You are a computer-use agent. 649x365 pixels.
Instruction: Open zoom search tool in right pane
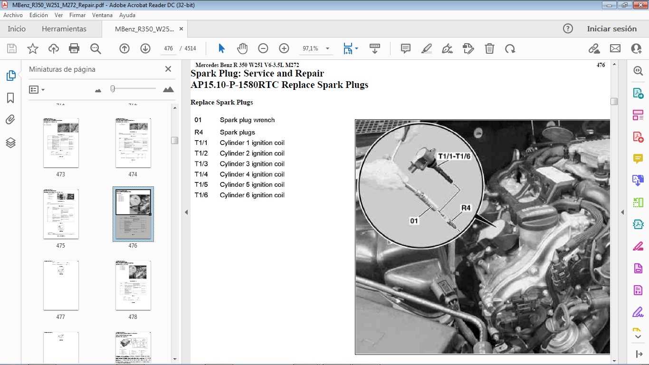tap(638, 71)
